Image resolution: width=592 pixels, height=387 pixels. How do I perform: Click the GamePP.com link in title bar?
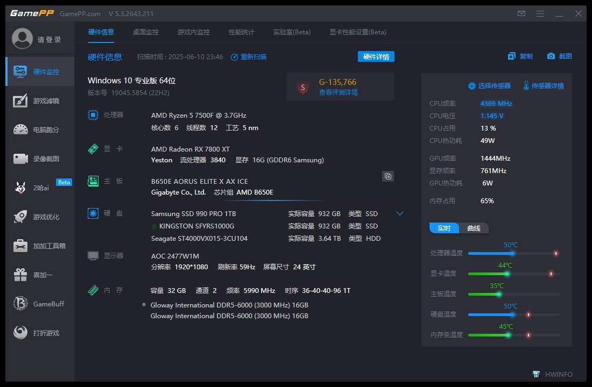coord(80,13)
